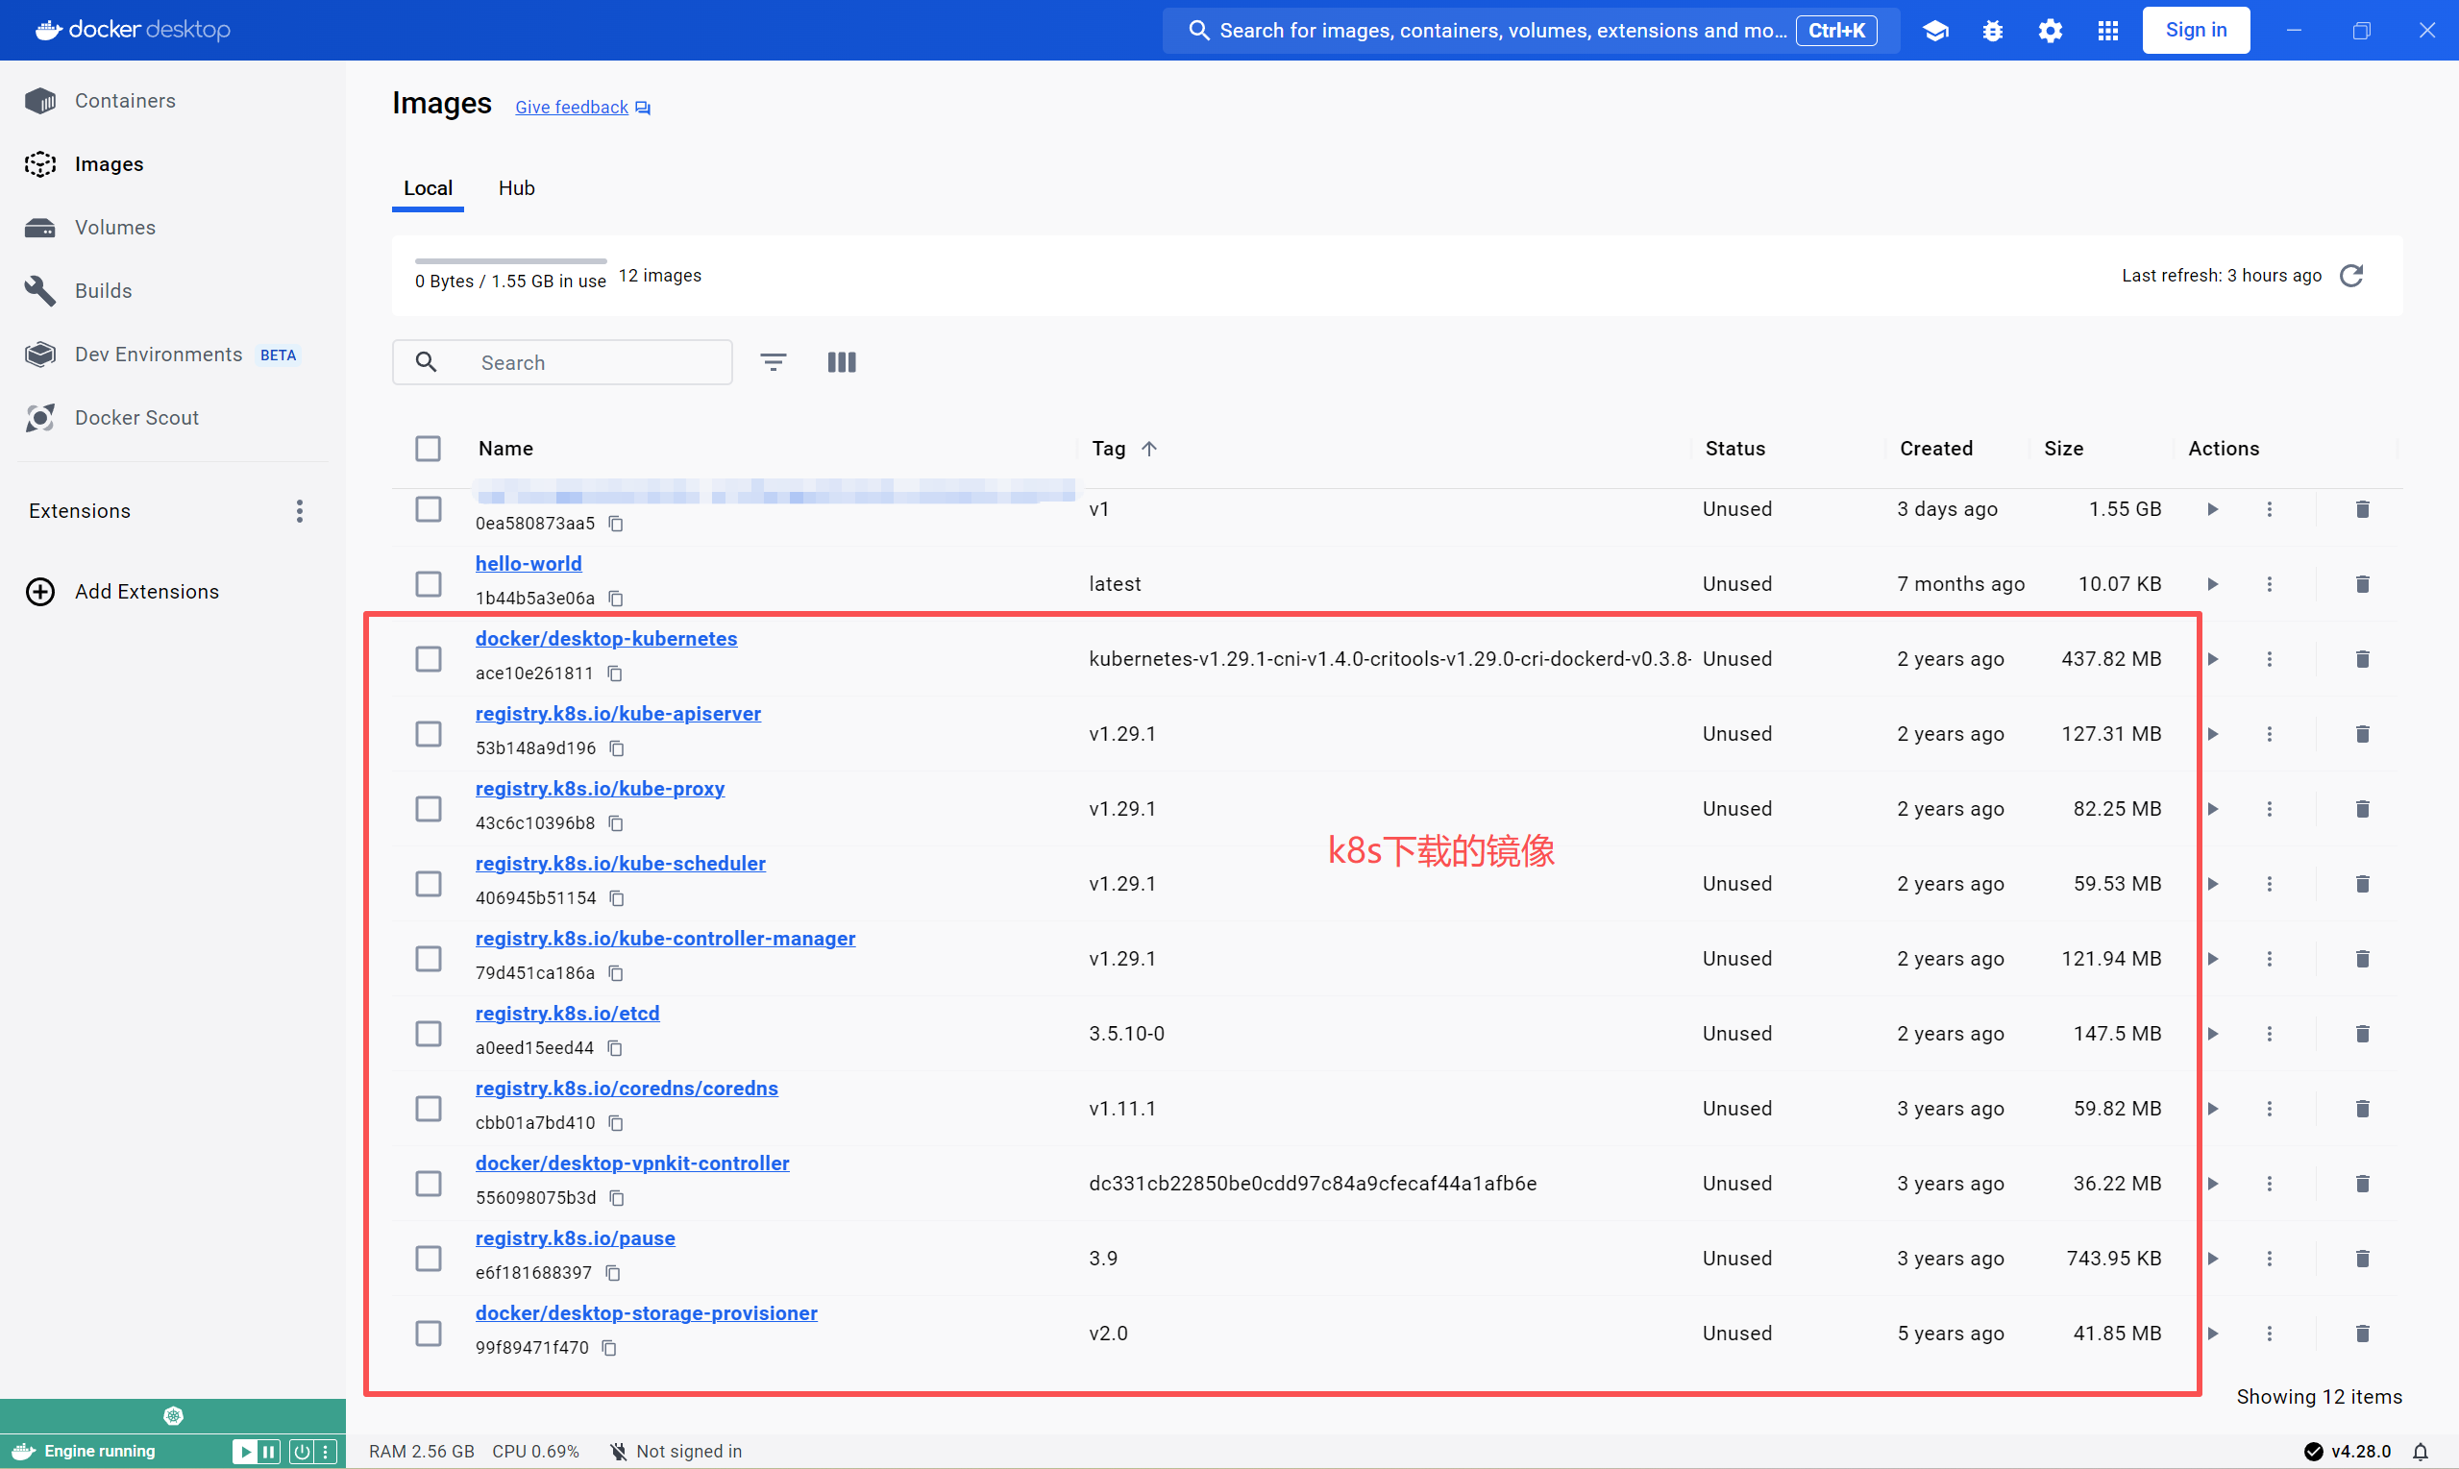Go to Containers in the sidebar

[x=125, y=101]
